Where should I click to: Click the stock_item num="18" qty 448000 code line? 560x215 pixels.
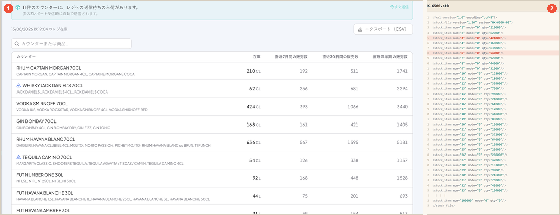tap(469, 114)
